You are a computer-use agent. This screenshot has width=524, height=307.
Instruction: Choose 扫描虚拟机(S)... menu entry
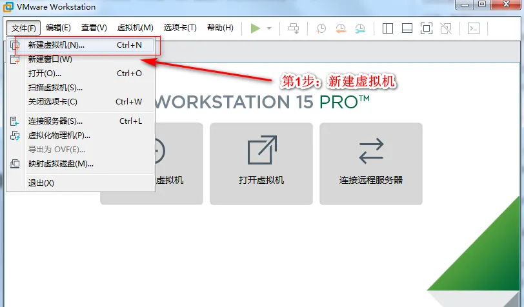coord(81,88)
